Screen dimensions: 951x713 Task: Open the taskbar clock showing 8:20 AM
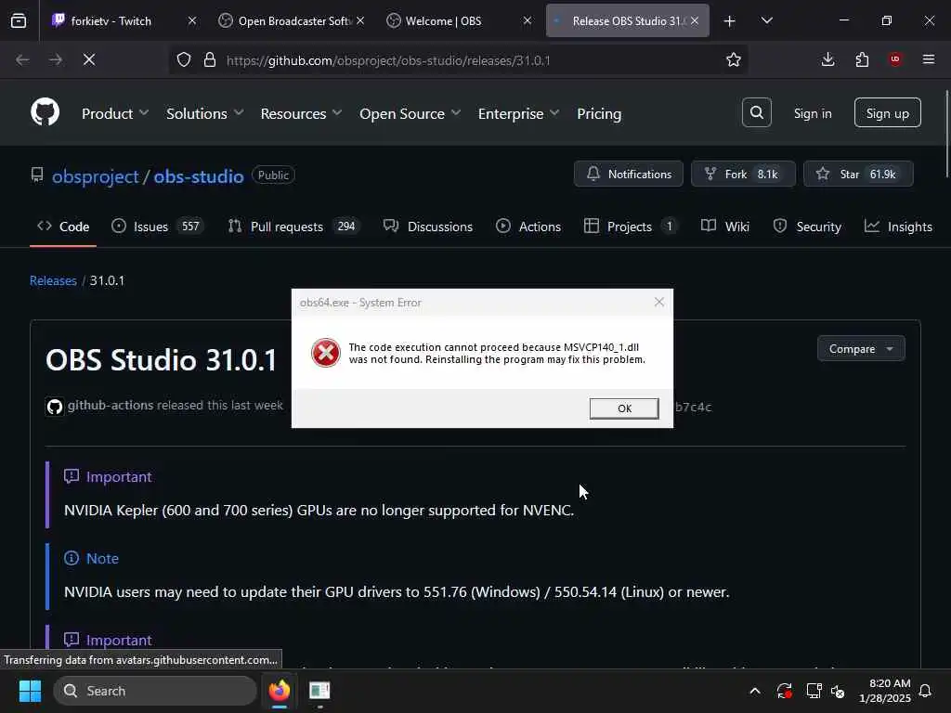pos(884,691)
